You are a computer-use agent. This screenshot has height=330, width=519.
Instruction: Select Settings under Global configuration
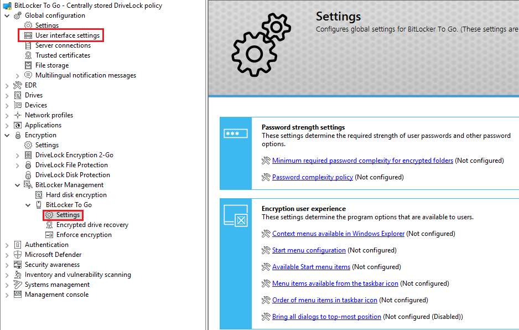point(47,25)
